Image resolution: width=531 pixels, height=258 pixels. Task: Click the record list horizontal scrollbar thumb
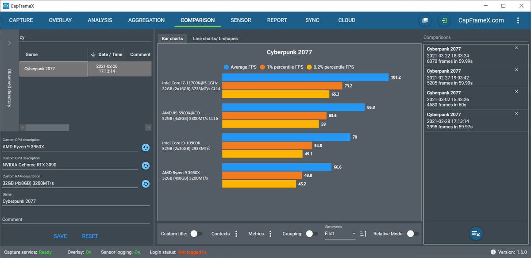coord(47,127)
